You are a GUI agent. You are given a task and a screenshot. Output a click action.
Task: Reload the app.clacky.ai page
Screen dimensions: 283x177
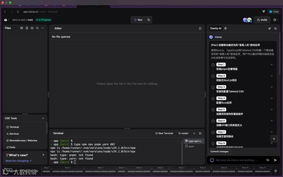(x=18, y=12)
